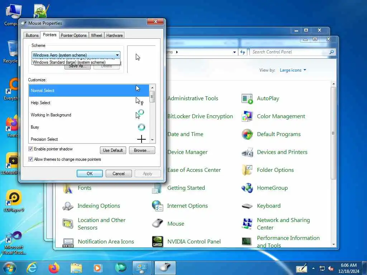Click the Search Control Panel field

(290, 52)
